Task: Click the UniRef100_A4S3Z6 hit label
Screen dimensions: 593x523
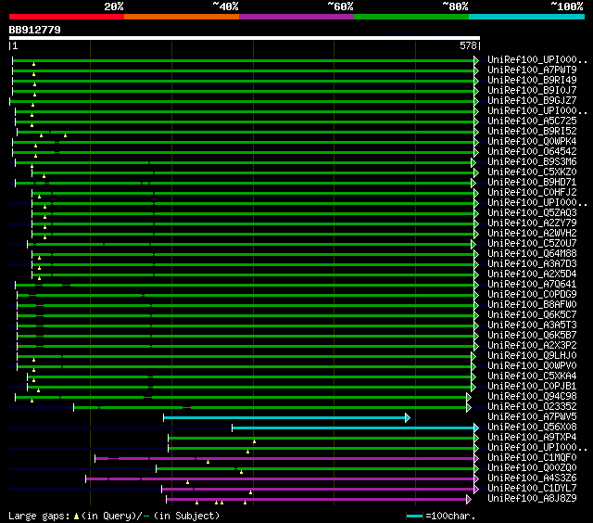Action: [x=531, y=478]
